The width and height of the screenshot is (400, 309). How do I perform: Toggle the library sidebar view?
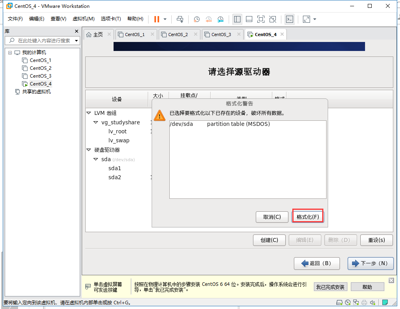pos(237,19)
